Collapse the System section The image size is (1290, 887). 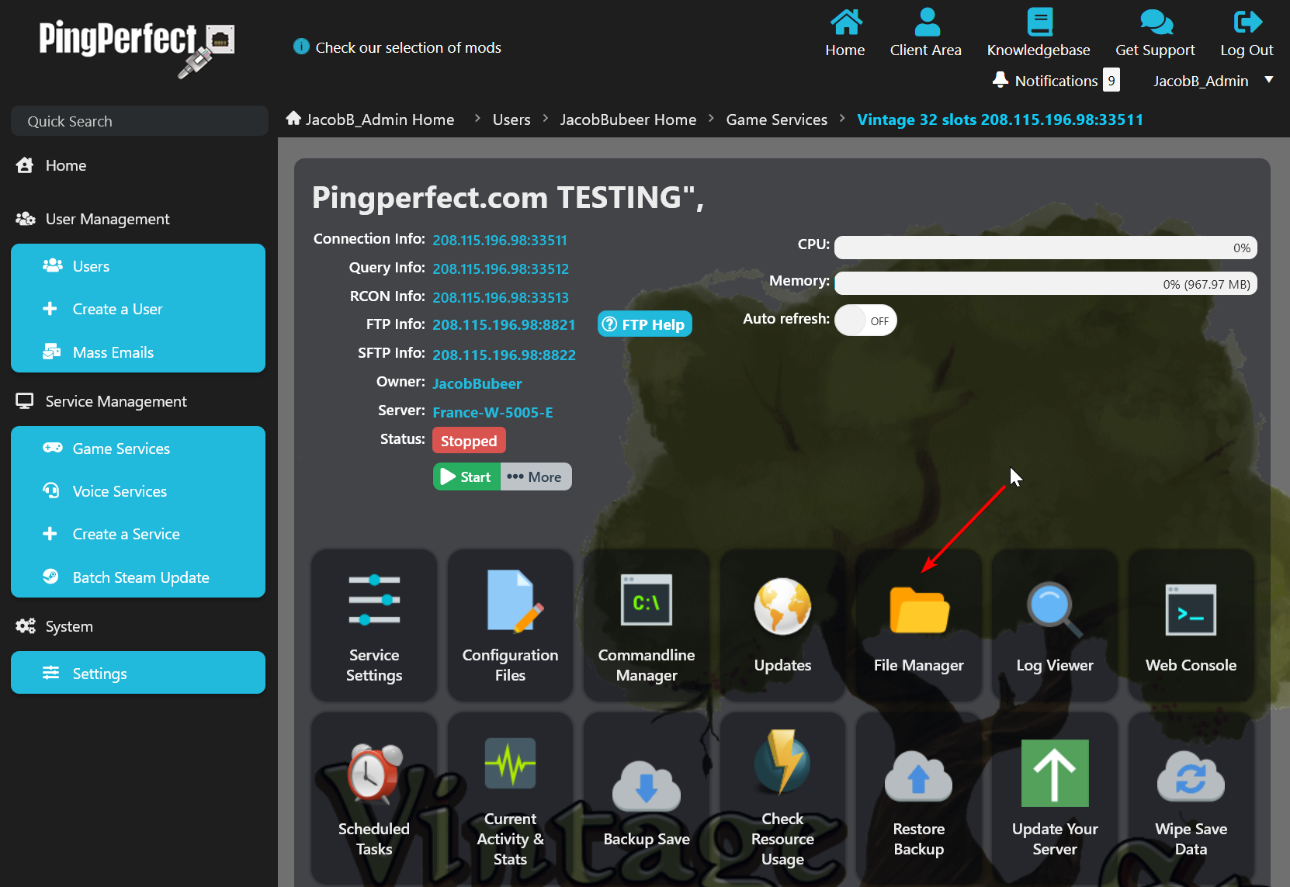tap(69, 626)
